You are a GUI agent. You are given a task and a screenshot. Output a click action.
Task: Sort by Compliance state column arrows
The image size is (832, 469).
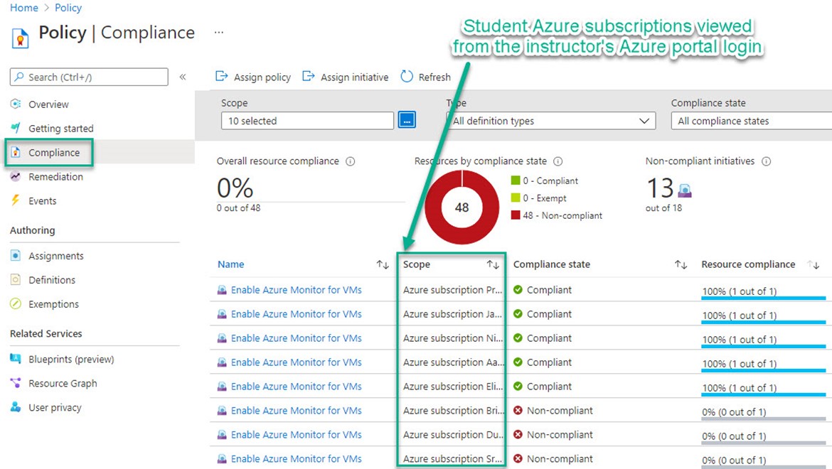[x=681, y=264]
